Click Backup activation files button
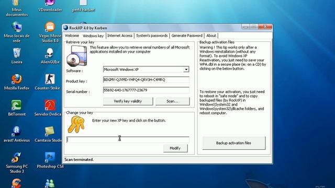 234,143
